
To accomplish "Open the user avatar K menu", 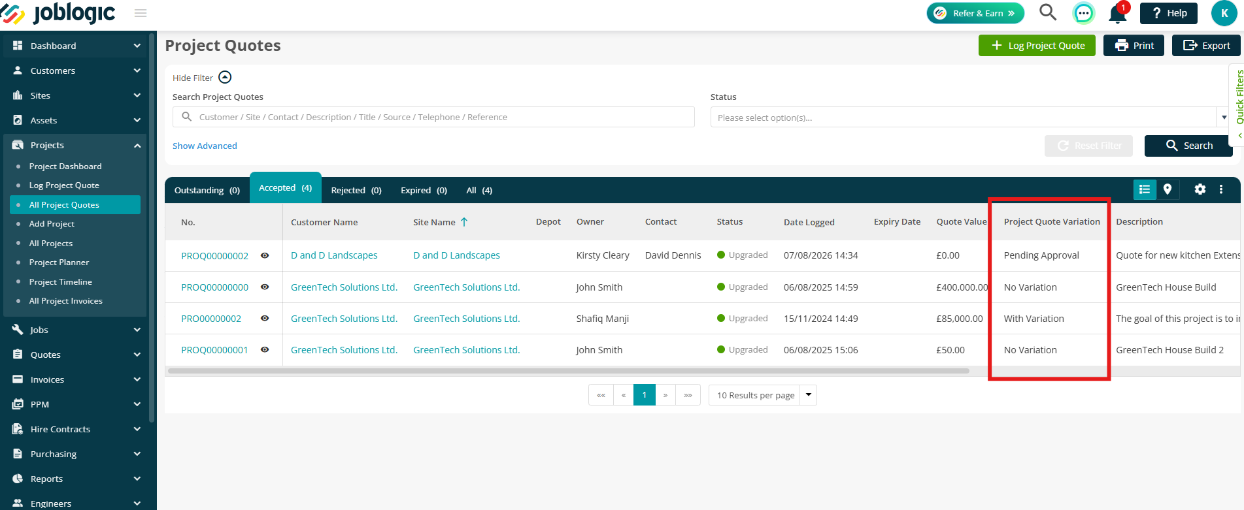I will [x=1224, y=13].
